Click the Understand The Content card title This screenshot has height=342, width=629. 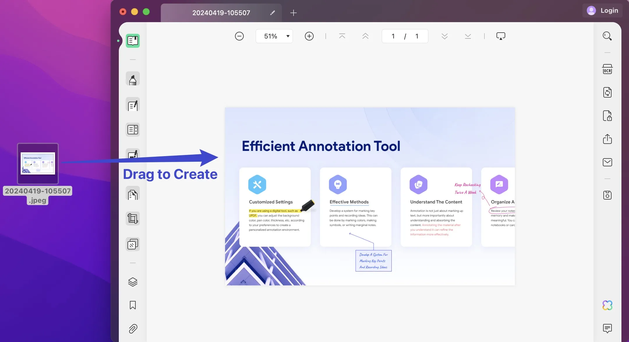tap(436, 202)
